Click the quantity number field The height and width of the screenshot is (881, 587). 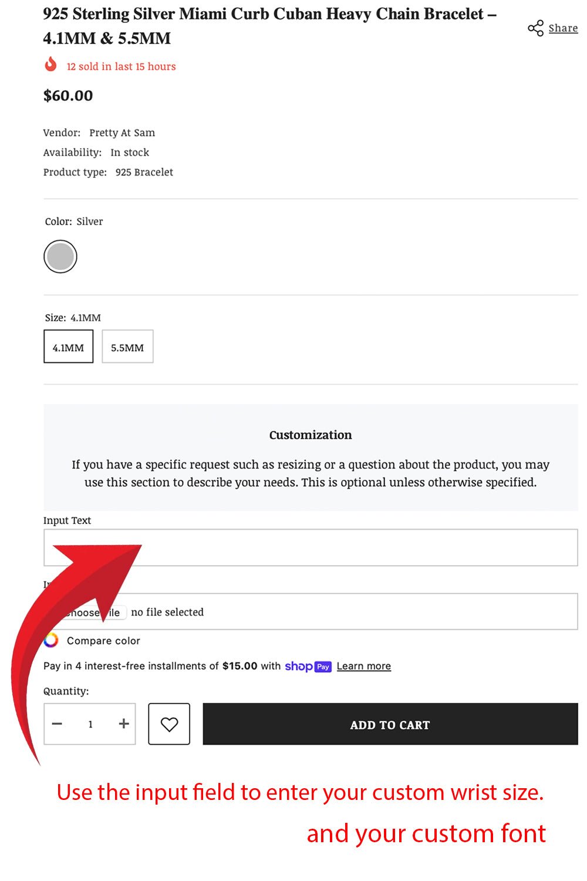point(90,724)
